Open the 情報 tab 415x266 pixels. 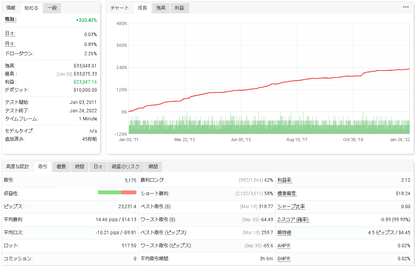(11, 8)
